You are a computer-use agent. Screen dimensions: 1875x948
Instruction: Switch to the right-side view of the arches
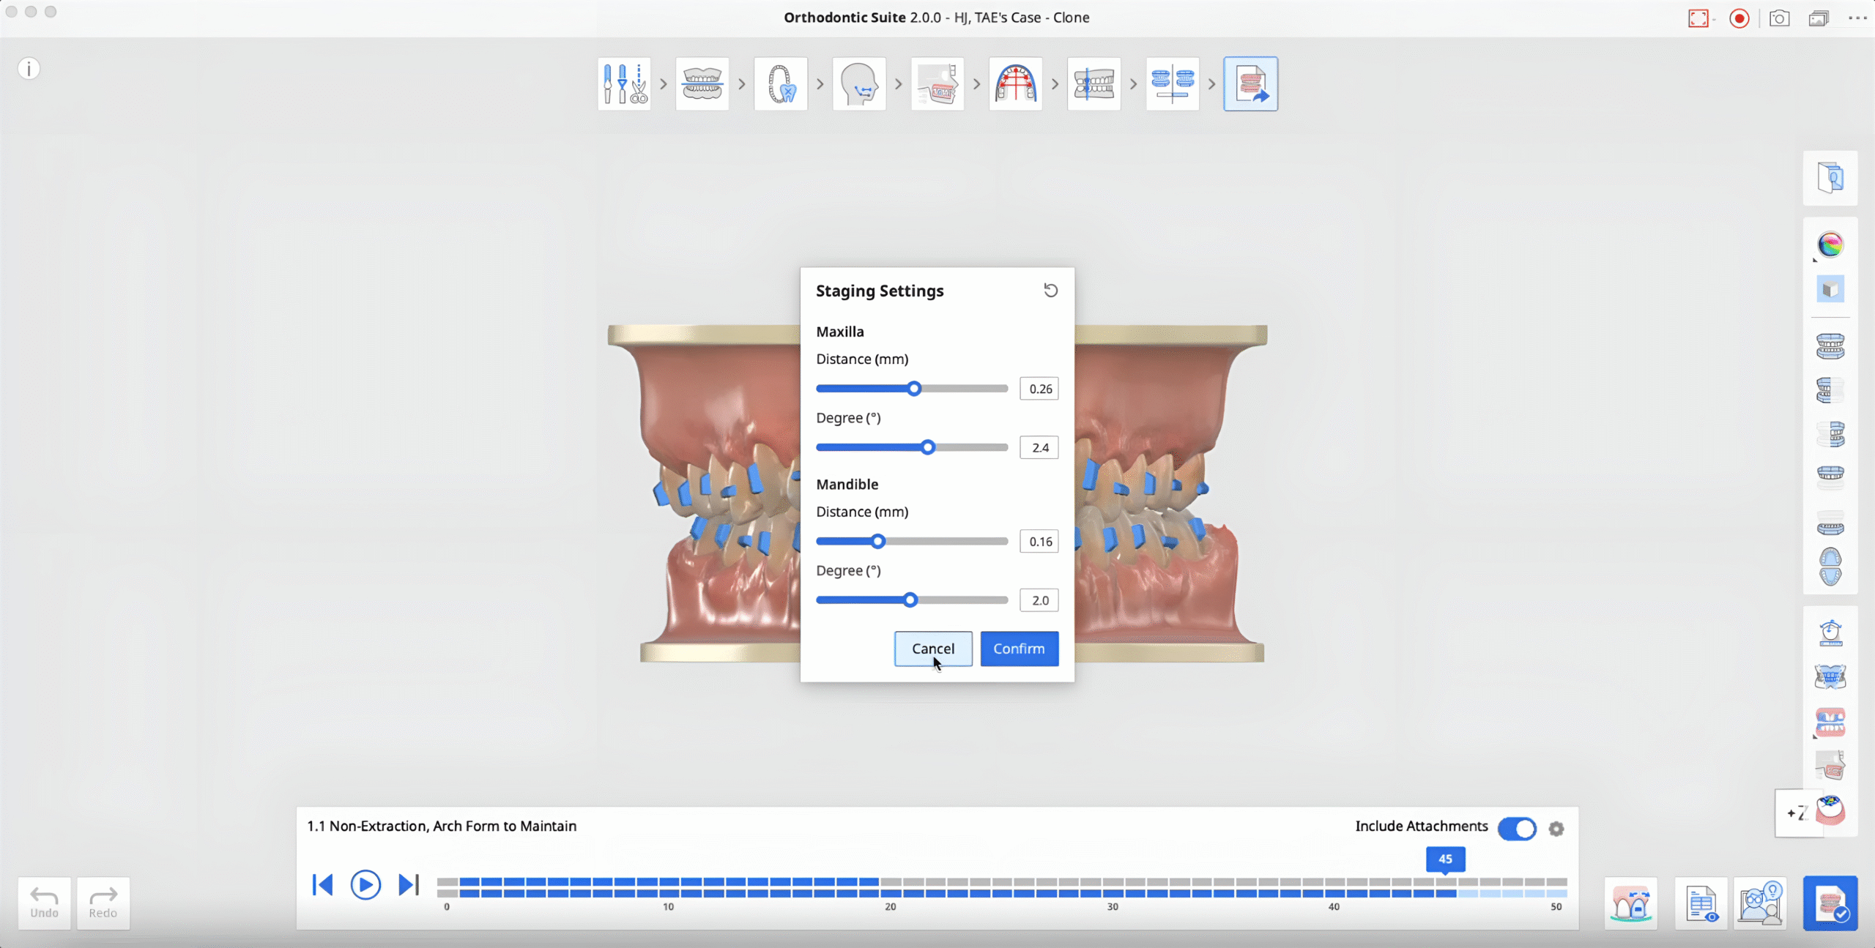pyautogui.click(x=1830, y=390)
